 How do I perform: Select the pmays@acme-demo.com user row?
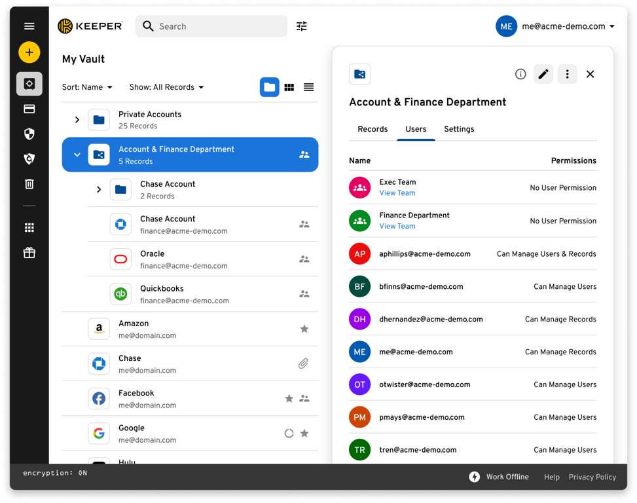click(473, 417)
